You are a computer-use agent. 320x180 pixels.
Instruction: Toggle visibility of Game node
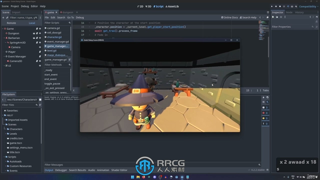pyautogui.click(x=40, y=29)
